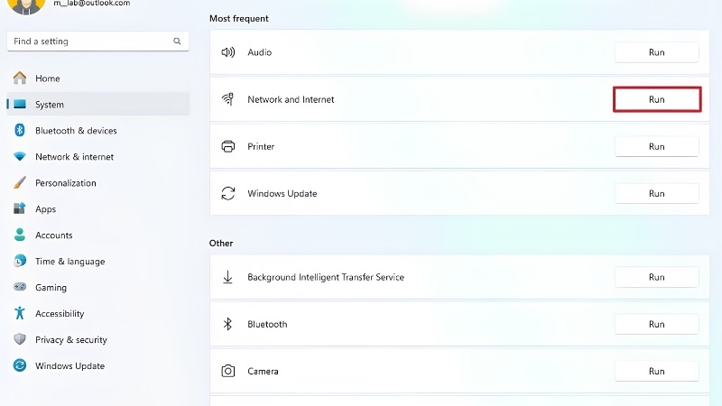Run the Bluetooth troubleshooter

[657, 324]
